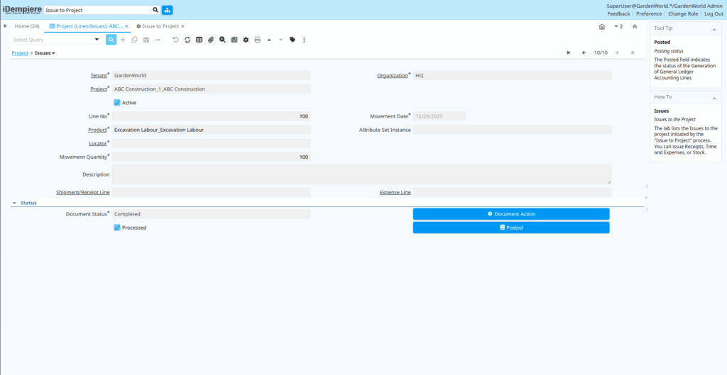Jump to first record using navigation icon

click(568, 52)
